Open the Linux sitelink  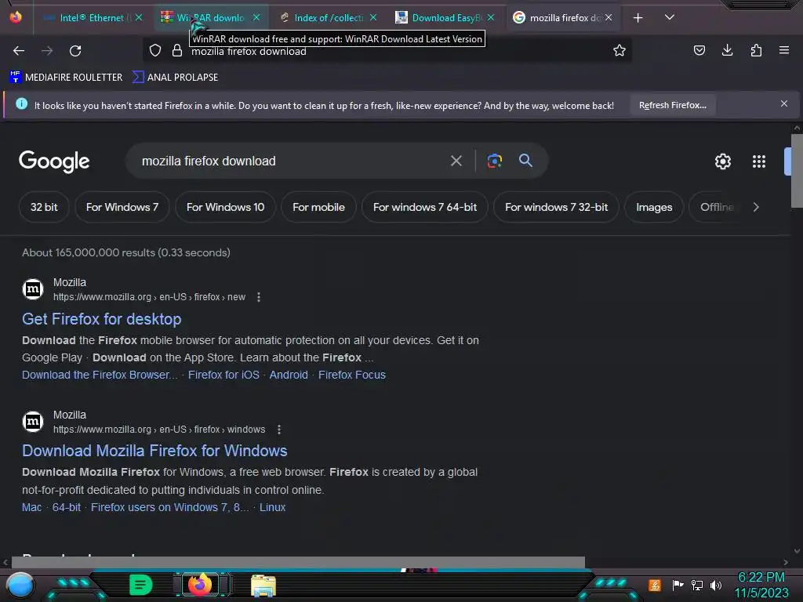click(x=272, y=507)
